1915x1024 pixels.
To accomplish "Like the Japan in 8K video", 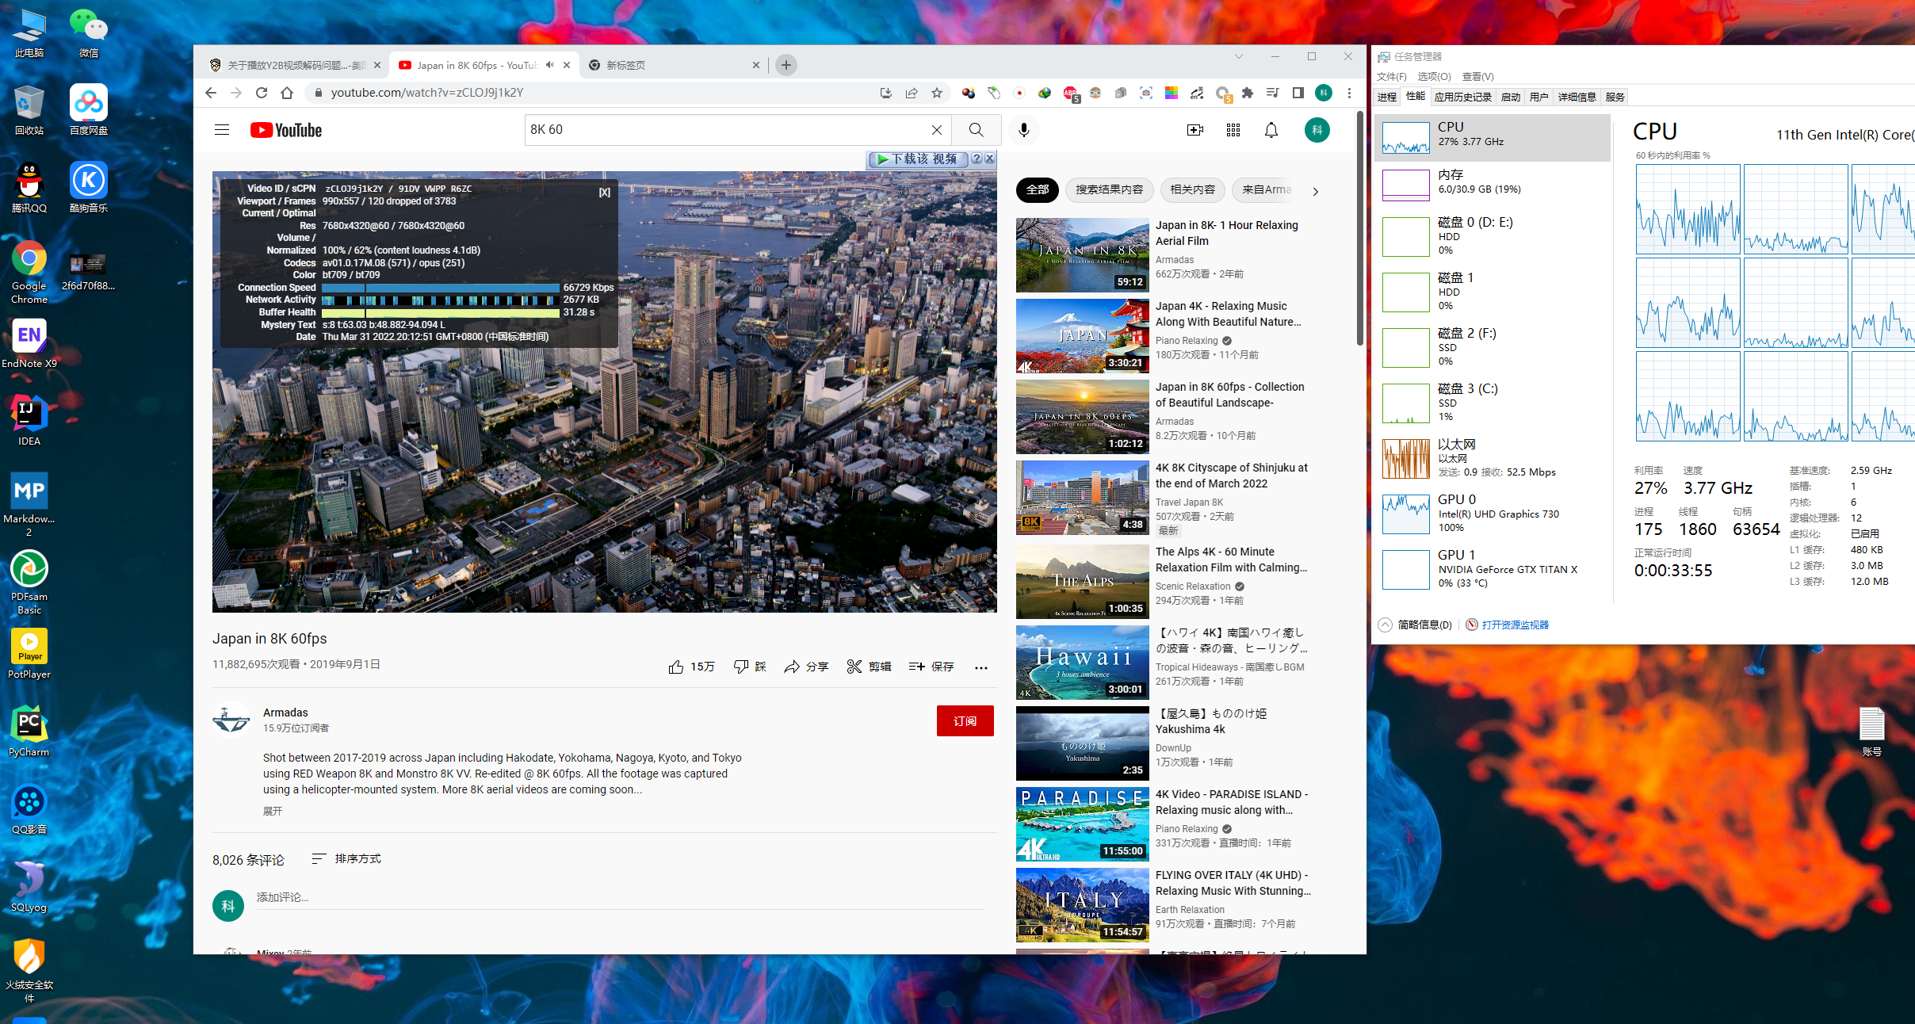I will 691,667.
